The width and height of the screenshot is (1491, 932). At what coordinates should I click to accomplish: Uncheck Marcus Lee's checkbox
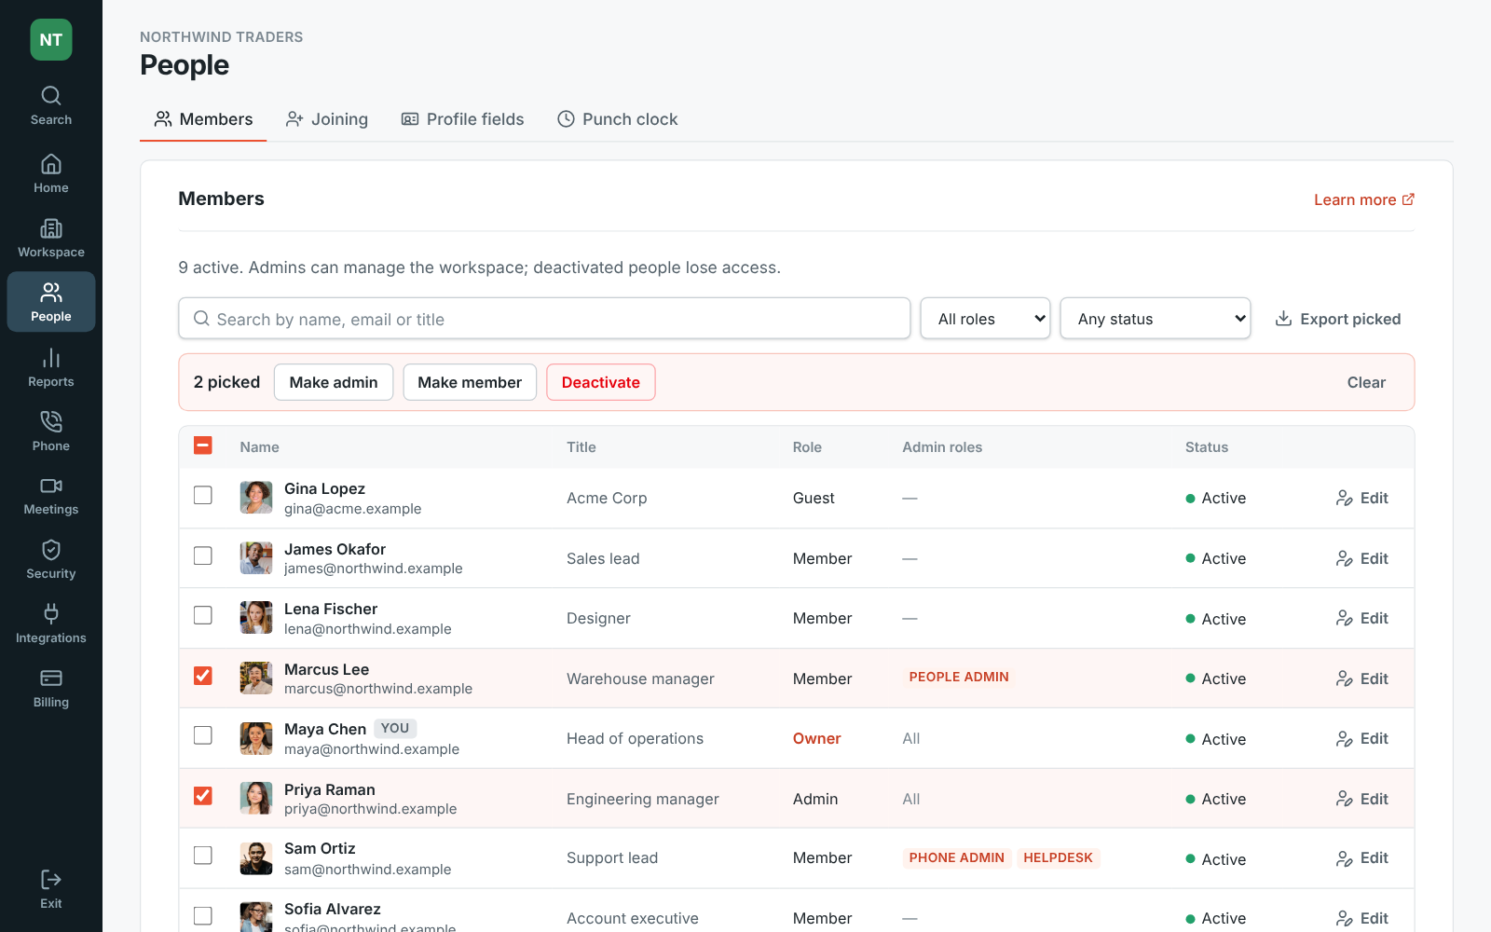click(203, 676)
